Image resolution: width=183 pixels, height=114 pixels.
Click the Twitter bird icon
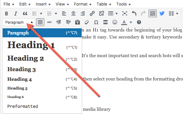tap(162, 13)
